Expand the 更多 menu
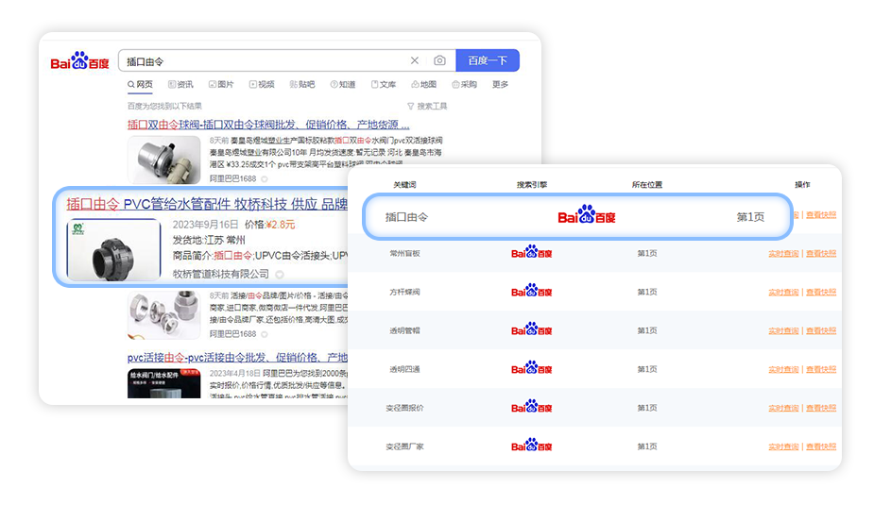 [x=500, y=85]
